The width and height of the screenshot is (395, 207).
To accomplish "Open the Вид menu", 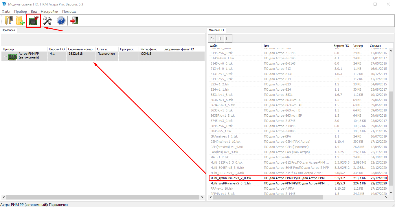I will point(34,12).
